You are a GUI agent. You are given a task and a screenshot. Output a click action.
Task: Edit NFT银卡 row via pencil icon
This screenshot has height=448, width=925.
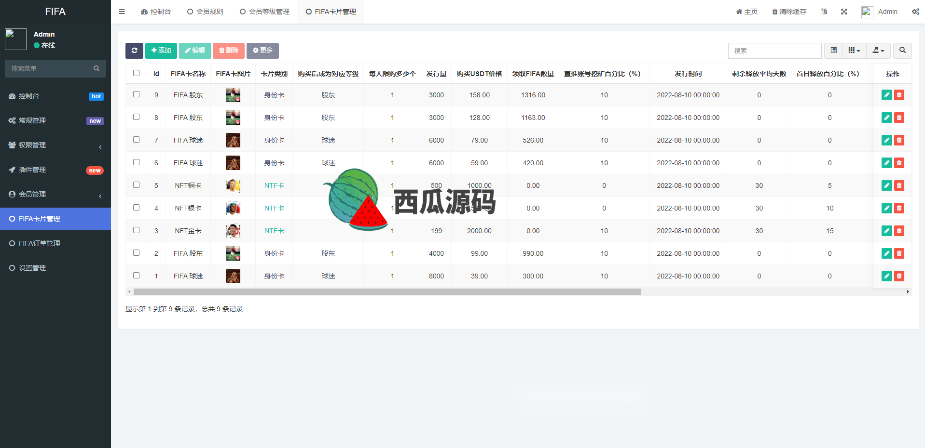(x=887, y=208)
